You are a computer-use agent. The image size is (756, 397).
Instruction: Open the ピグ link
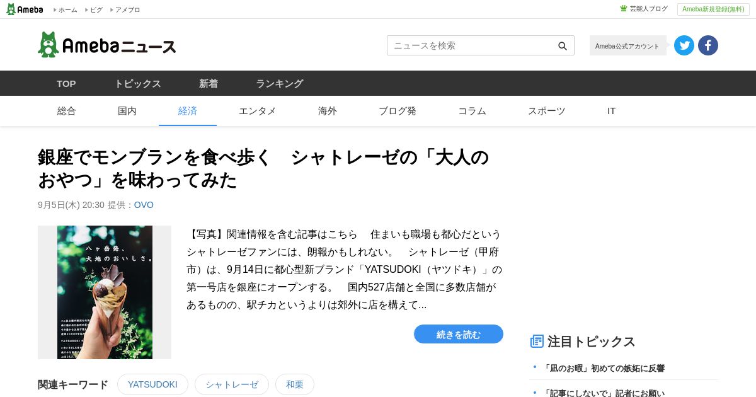pyautogui.click(x=96, y=10)
